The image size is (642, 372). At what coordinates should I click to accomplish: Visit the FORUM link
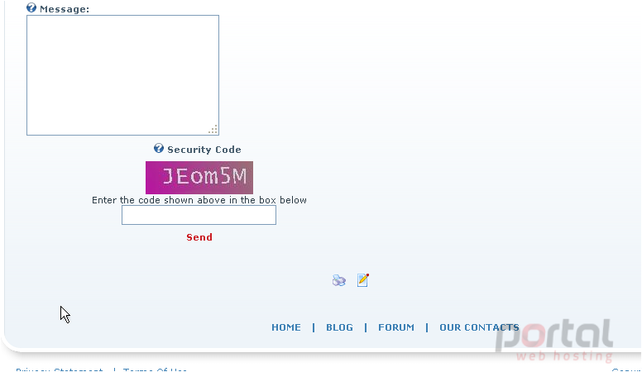pos(396,327)
